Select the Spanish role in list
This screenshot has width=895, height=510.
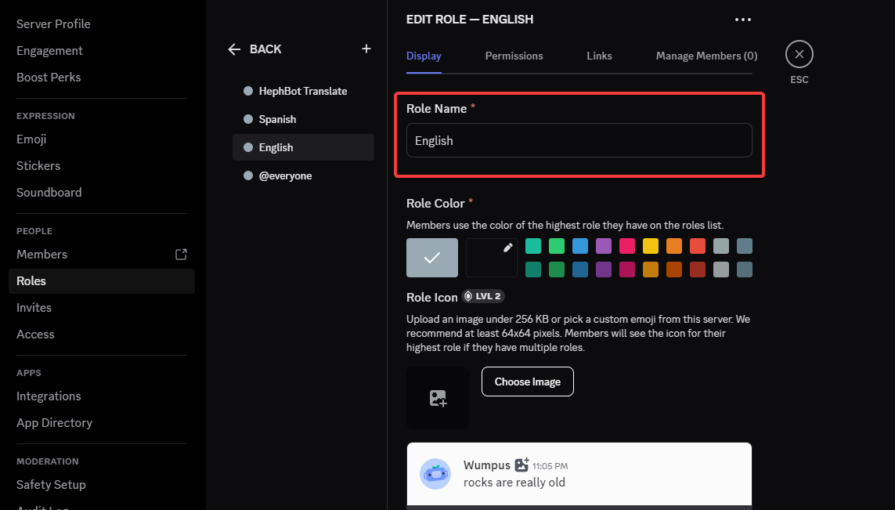pos(278,119)
